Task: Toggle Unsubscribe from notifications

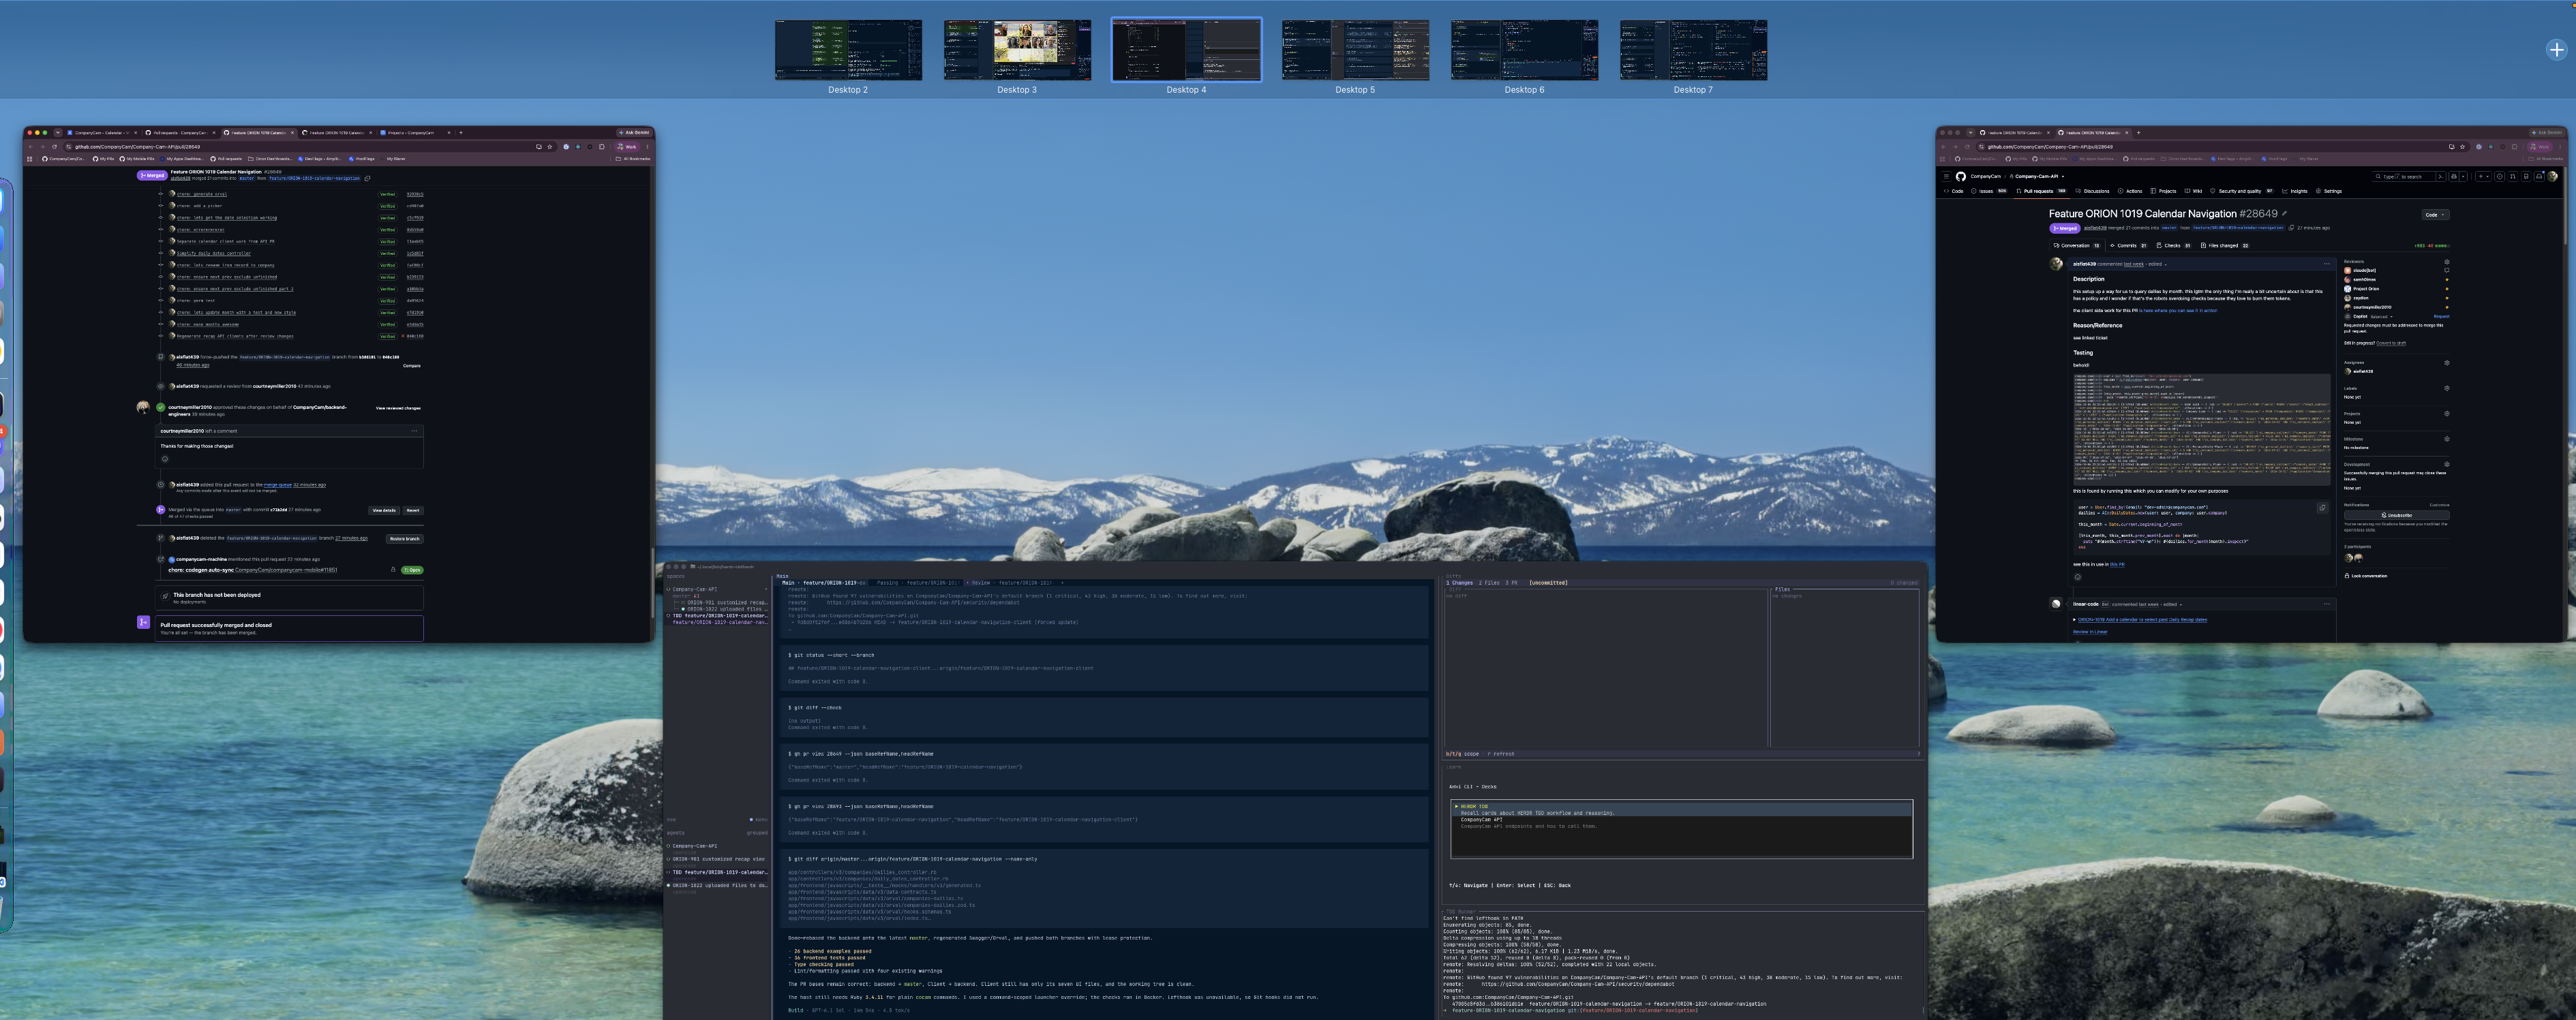Action: coord(2397,515)
